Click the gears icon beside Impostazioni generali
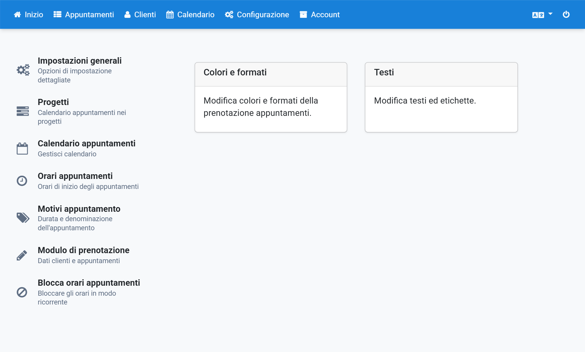 pos(23,70)
